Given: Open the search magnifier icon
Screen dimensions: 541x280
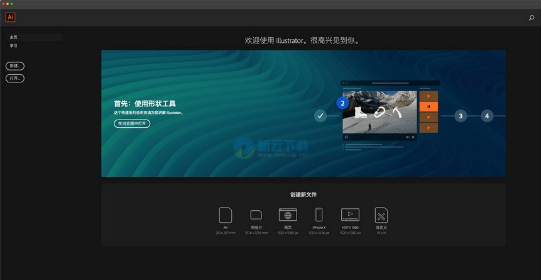Looking at the screenshot, I should (x=532, y=18).
